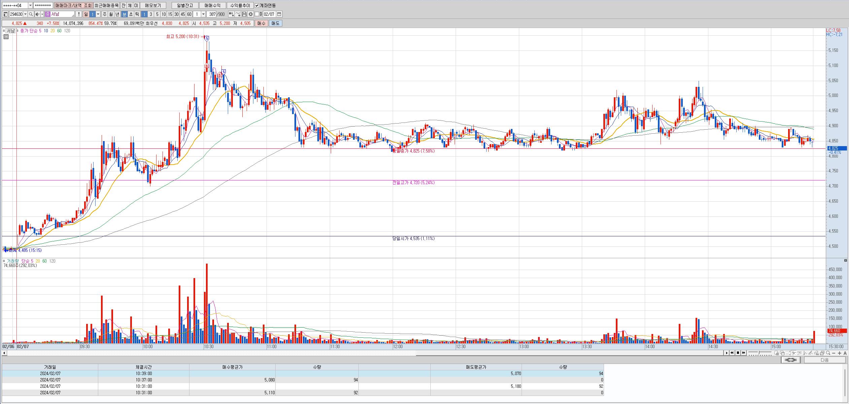
Task: Open the stock code 294630 dropdown arrow
Action: coord(26,14)
